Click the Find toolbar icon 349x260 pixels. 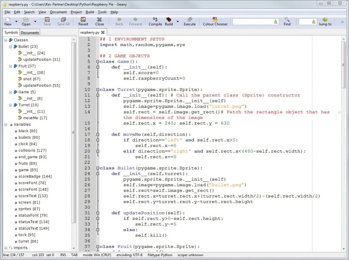coord(287,21)
